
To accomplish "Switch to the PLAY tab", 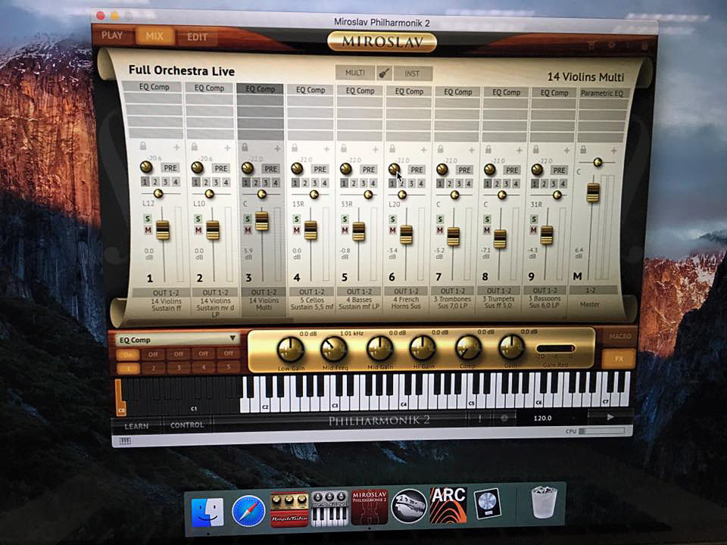I will click(112, 36).
